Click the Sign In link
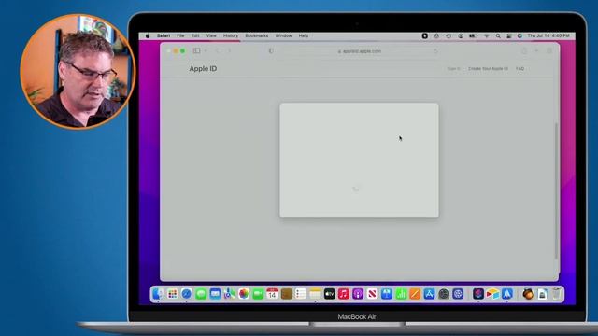Image resolution: width=598 pixels, height=336 pixels. click(x=453, y=68)
